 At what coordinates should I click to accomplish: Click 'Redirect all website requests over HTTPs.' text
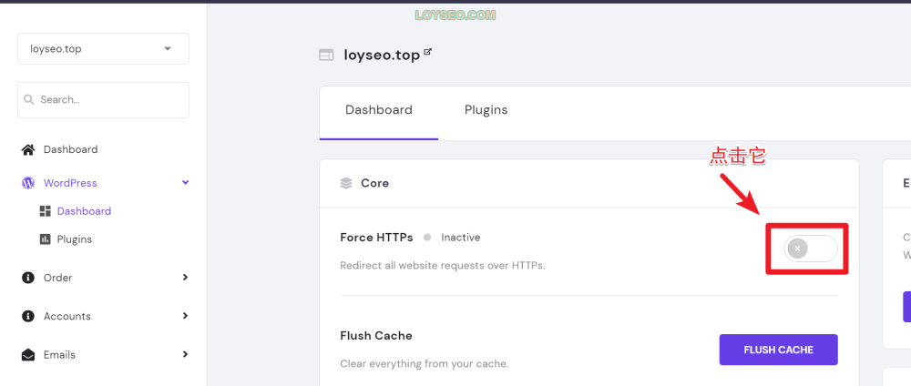(442, 266)
